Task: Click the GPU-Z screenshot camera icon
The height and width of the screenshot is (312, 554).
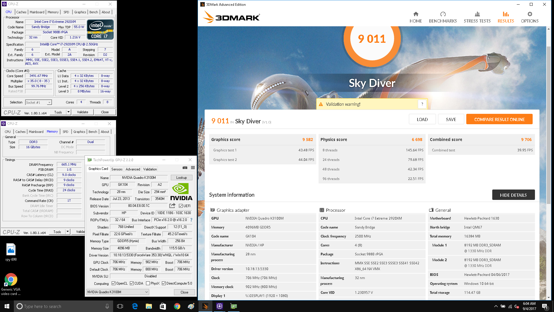Action: coord(185,168)
